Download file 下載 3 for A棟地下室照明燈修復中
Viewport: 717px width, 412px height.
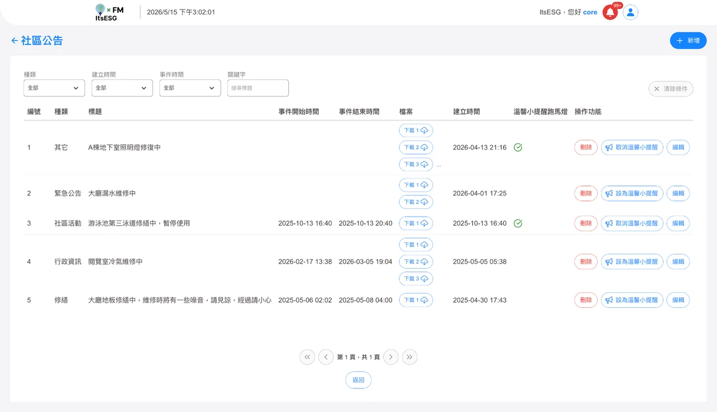(x=416, y=165)
